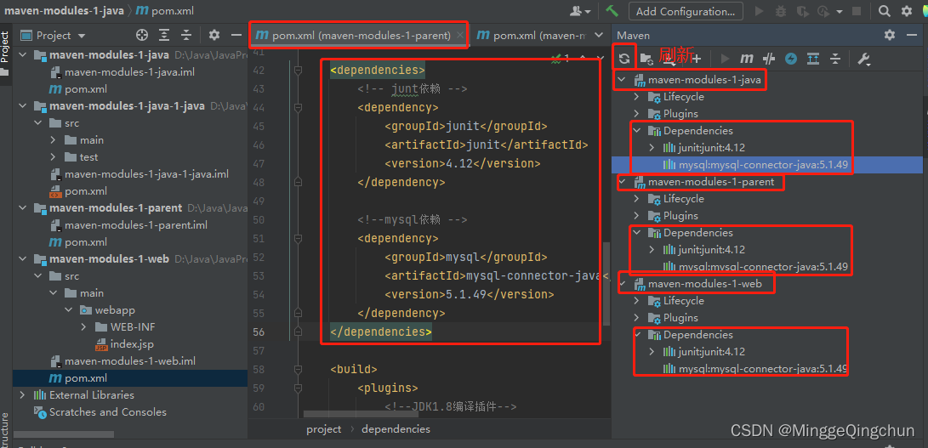The height and width of the screenshot is (448, 928).
Task: Toggle code fold at line 51 dependency tag
Action: [298, 239]
